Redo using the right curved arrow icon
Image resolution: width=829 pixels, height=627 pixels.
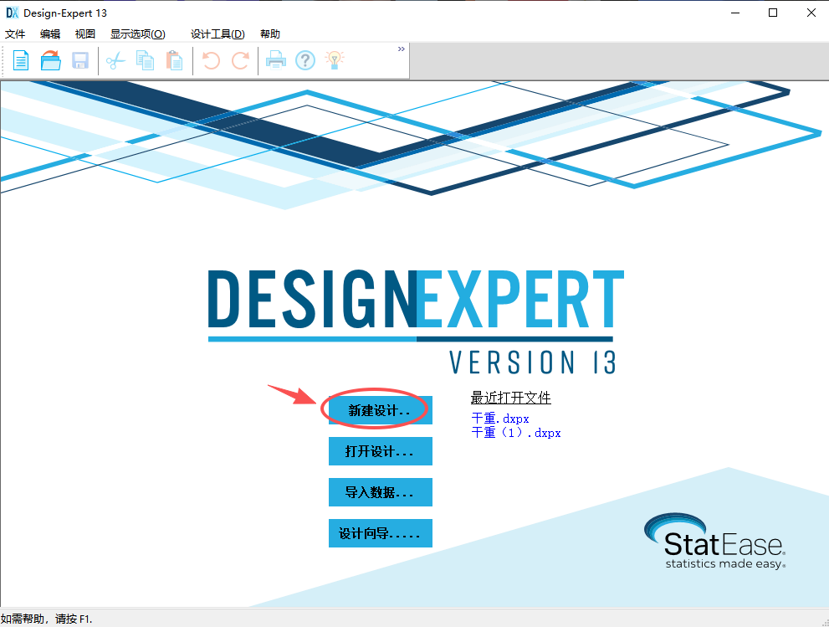point(240,60)
